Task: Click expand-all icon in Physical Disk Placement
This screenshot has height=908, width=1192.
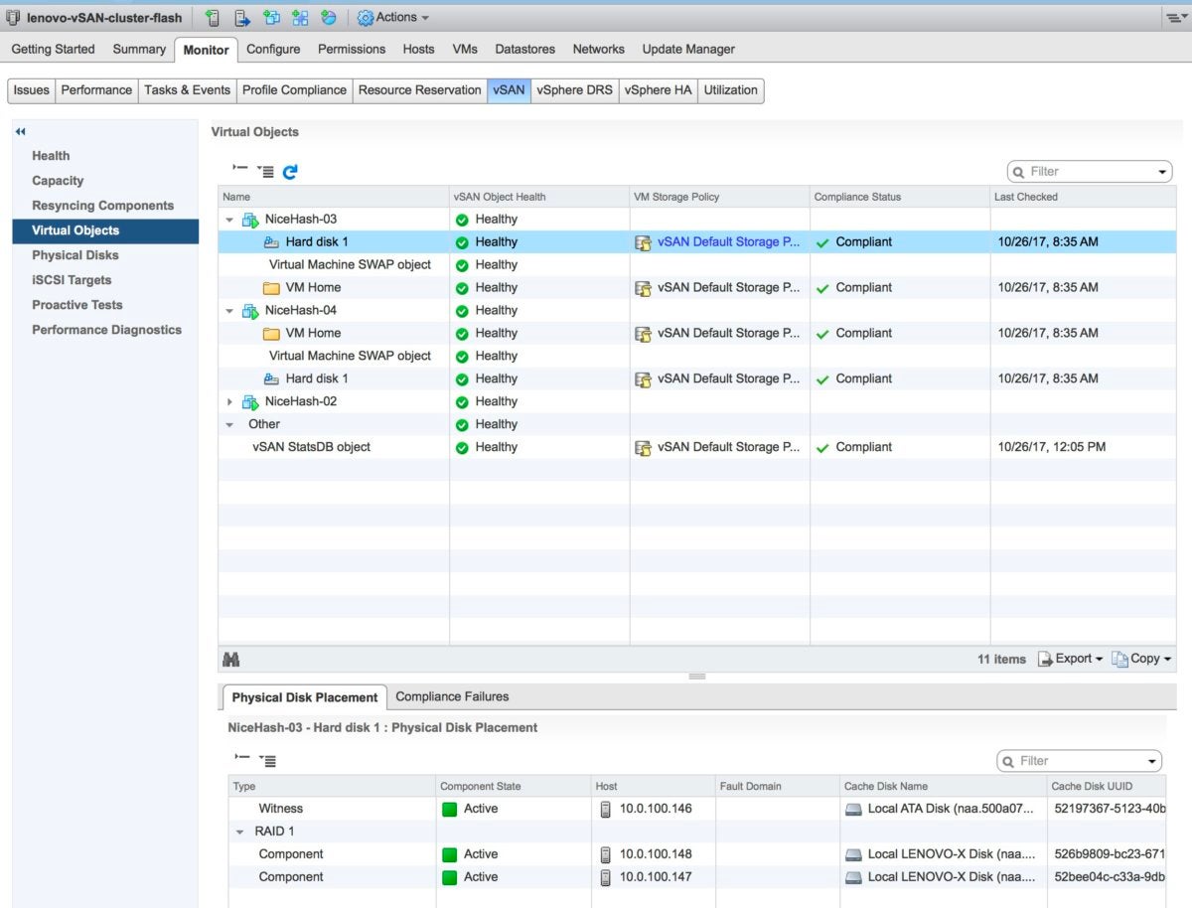Action: click(x=267, y=760)
